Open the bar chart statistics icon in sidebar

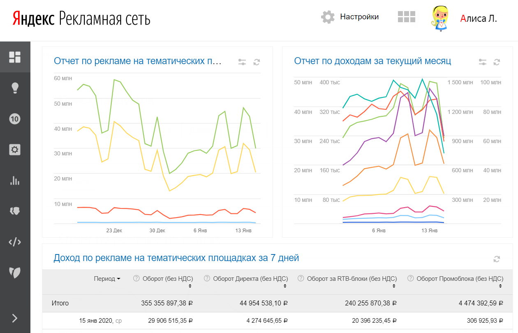pos(15,180)
